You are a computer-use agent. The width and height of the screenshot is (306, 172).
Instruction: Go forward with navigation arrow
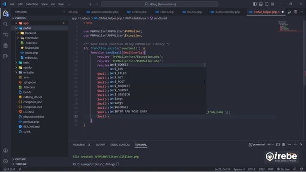[x=97, y=4]
